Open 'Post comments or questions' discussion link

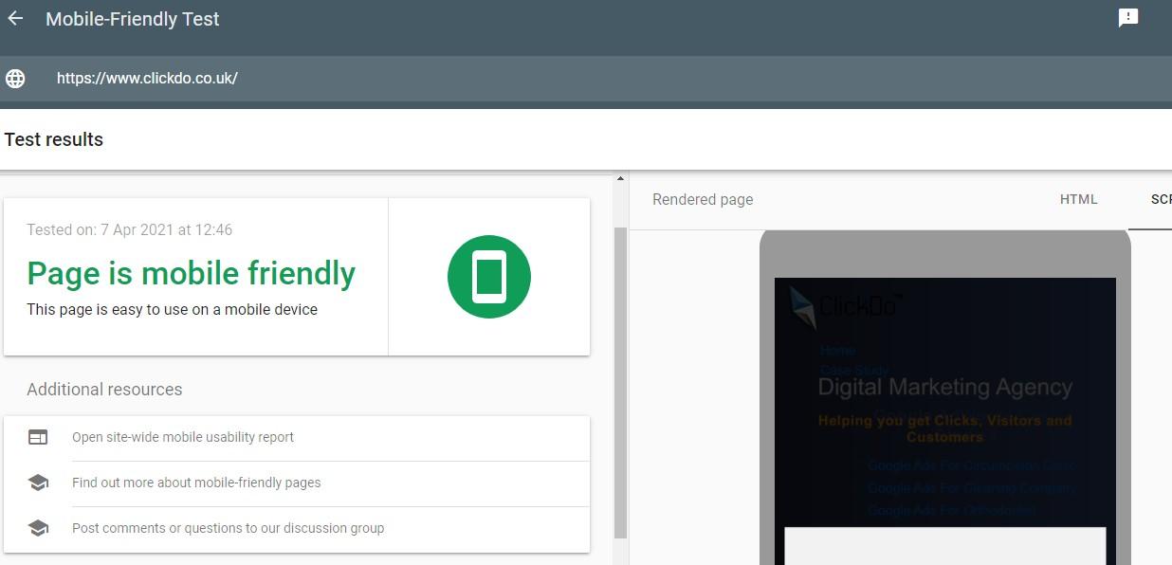tap(228, 528)
